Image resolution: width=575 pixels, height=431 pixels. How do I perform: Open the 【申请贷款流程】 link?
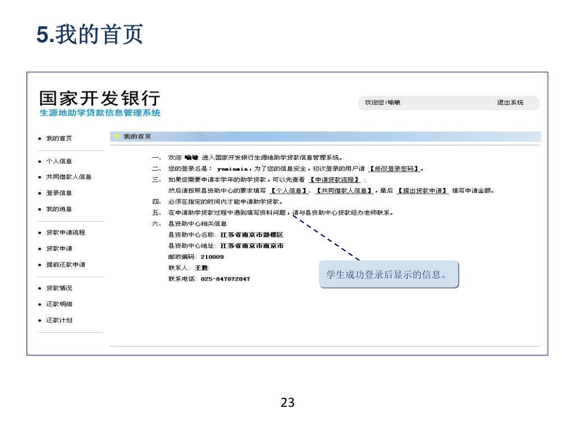pyautogui.click(x=335, y=180)
